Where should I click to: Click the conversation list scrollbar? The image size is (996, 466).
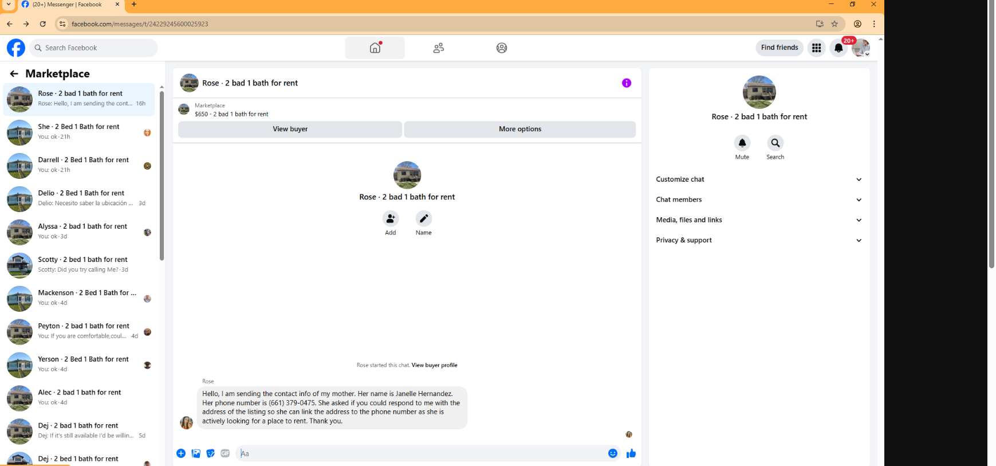[x=162, y=175]
